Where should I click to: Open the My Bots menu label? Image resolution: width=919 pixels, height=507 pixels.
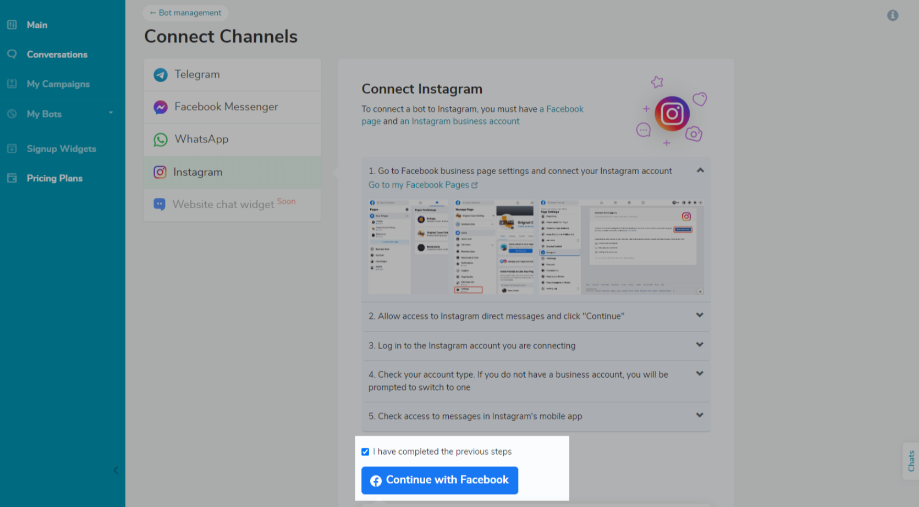point(44,114)
